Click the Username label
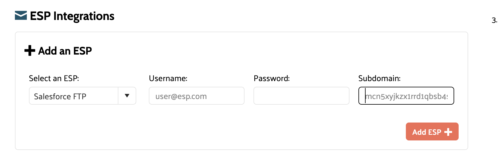The height and width of the screenshot is (161, 498). click(x=168, y=78)
